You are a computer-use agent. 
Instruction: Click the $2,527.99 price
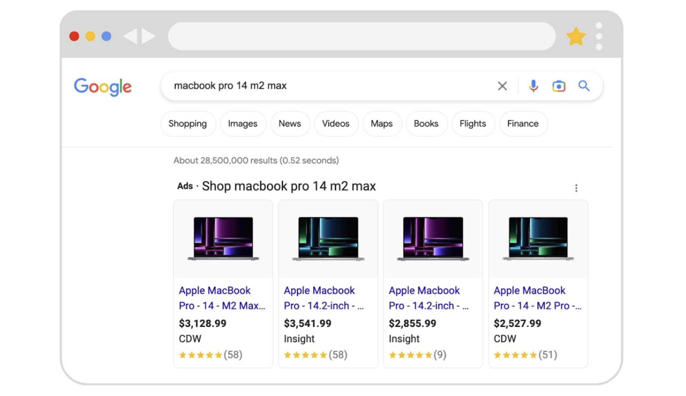517,323
